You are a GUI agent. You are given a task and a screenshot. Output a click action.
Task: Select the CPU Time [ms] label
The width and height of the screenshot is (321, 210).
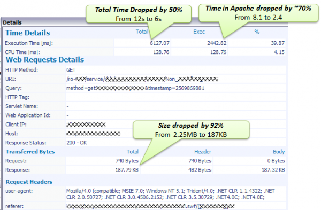[x=22, y=52]
